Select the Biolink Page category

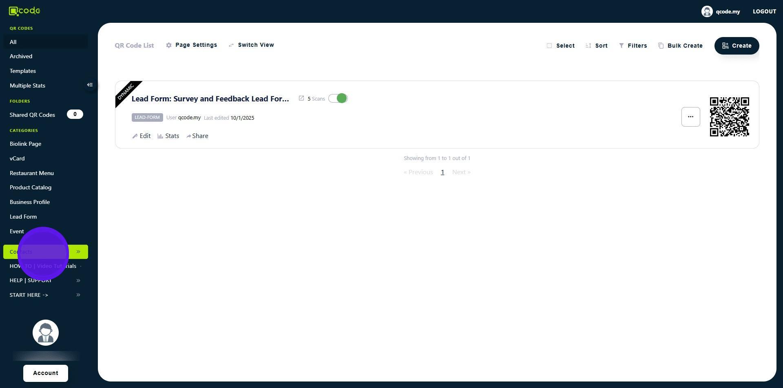[x=25, y=144]
